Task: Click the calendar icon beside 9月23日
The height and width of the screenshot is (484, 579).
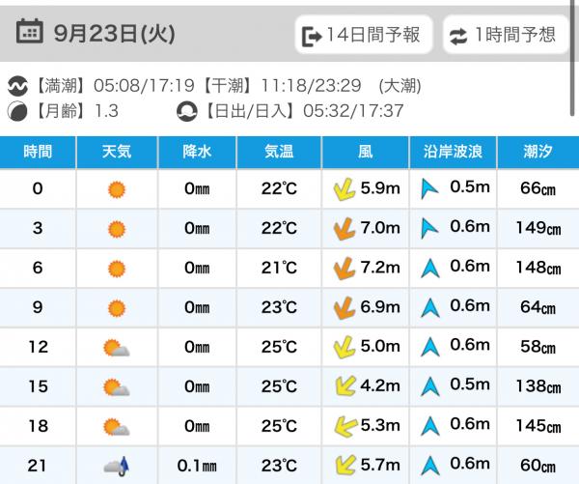Action: click(30, 34)
